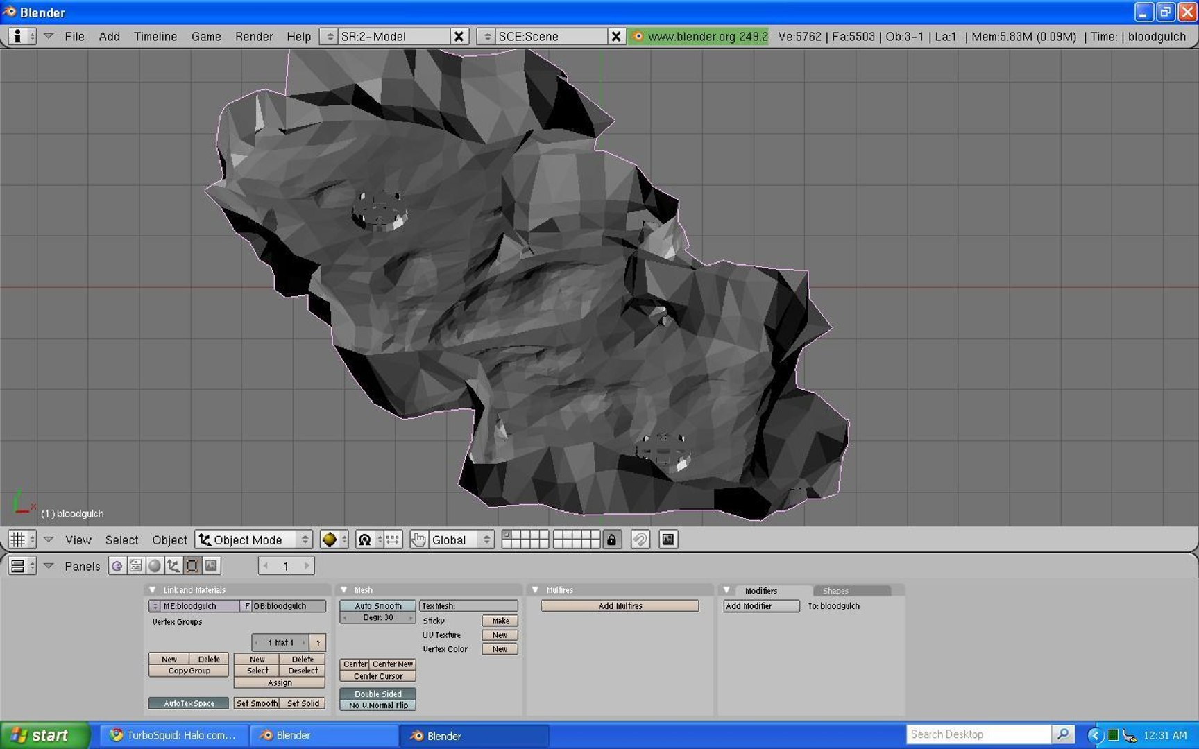The height and width of the screenshot is (749, 1199).
Task: Click the Editing context panel icon
Action: [x=192, y=566]
